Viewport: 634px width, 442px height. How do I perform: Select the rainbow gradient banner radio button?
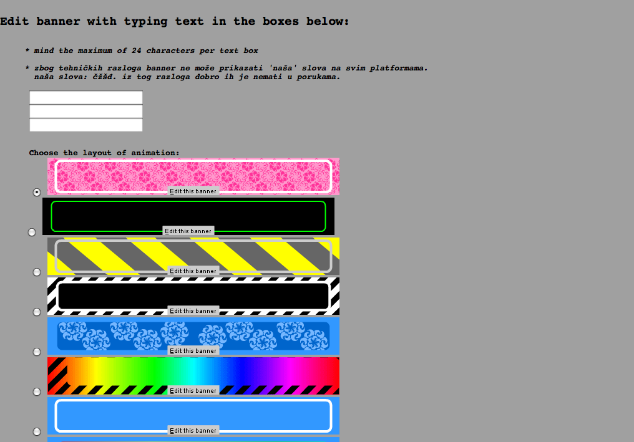pos(37,392)
